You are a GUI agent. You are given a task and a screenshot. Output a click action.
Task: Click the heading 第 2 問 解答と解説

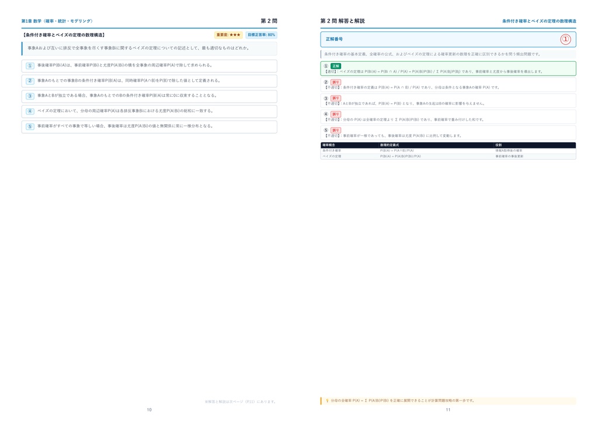[x=342, y=21]
